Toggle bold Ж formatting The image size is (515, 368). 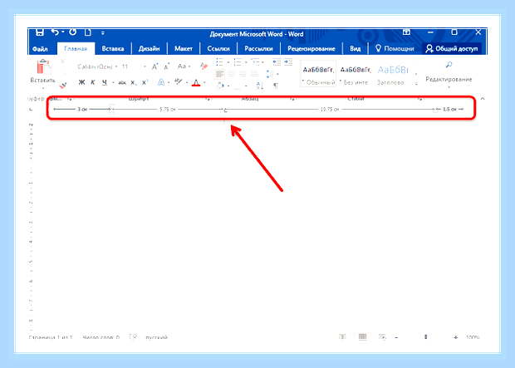pyautogui.click(x=81, y=82)
